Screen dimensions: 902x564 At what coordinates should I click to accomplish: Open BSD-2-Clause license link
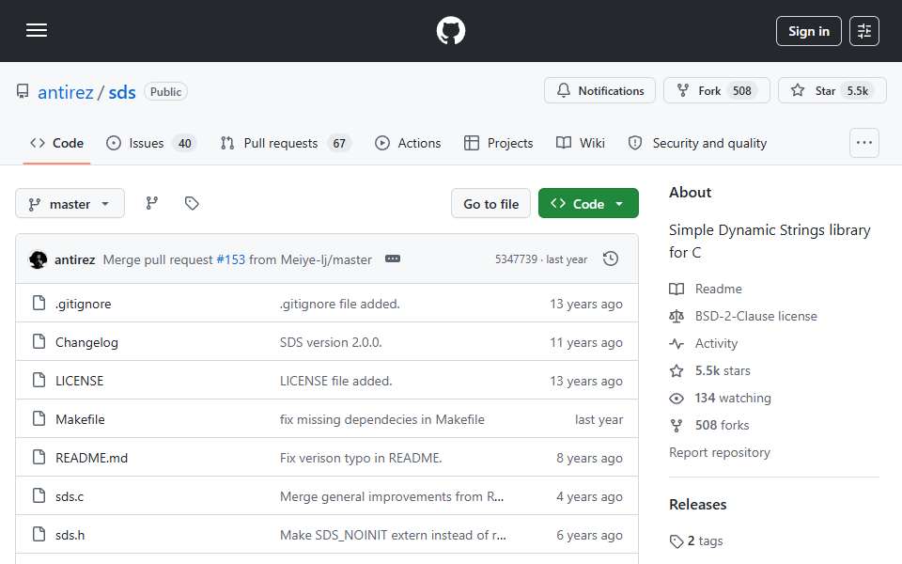755,316
